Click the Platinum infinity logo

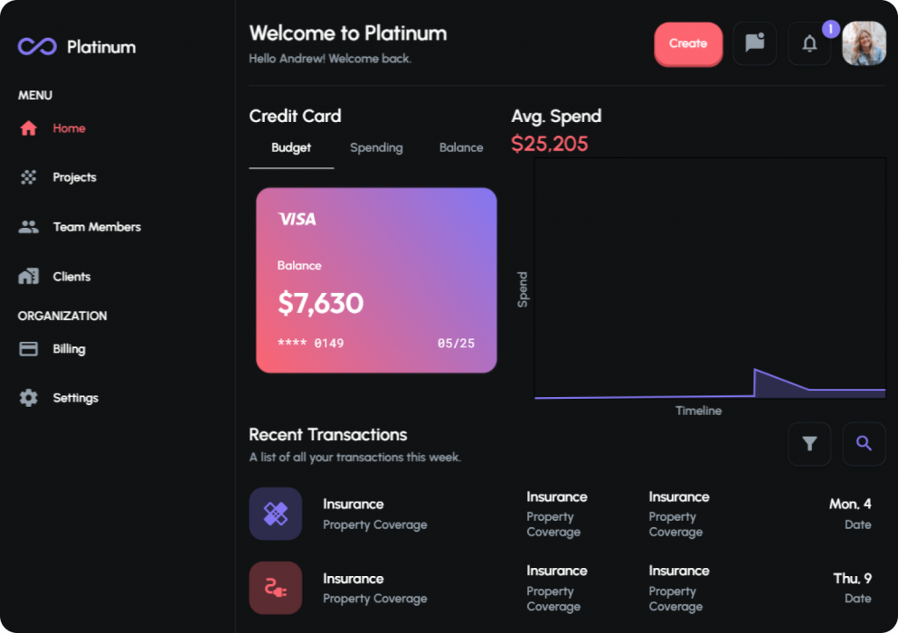pos(37,46)
